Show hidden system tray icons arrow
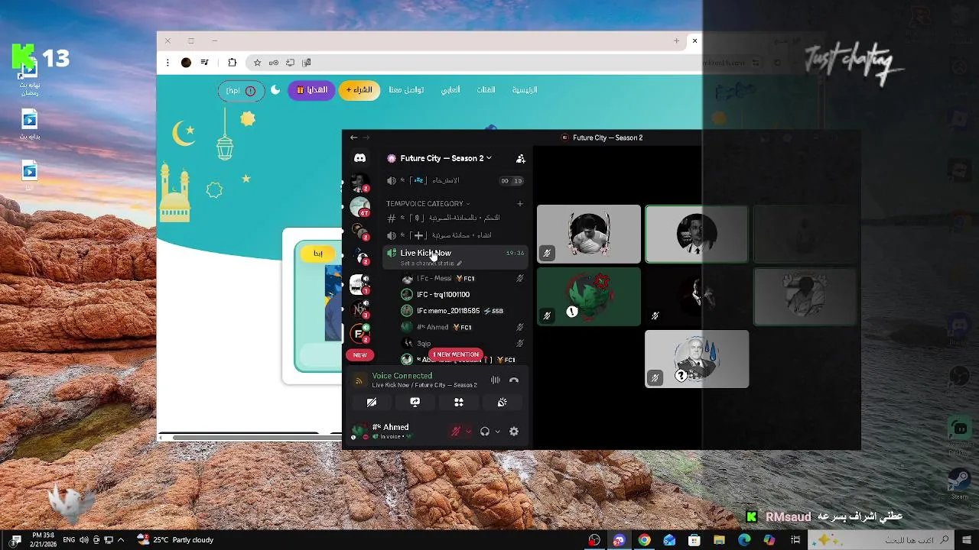This screenshot has height=550, width=979. point(120,540)
